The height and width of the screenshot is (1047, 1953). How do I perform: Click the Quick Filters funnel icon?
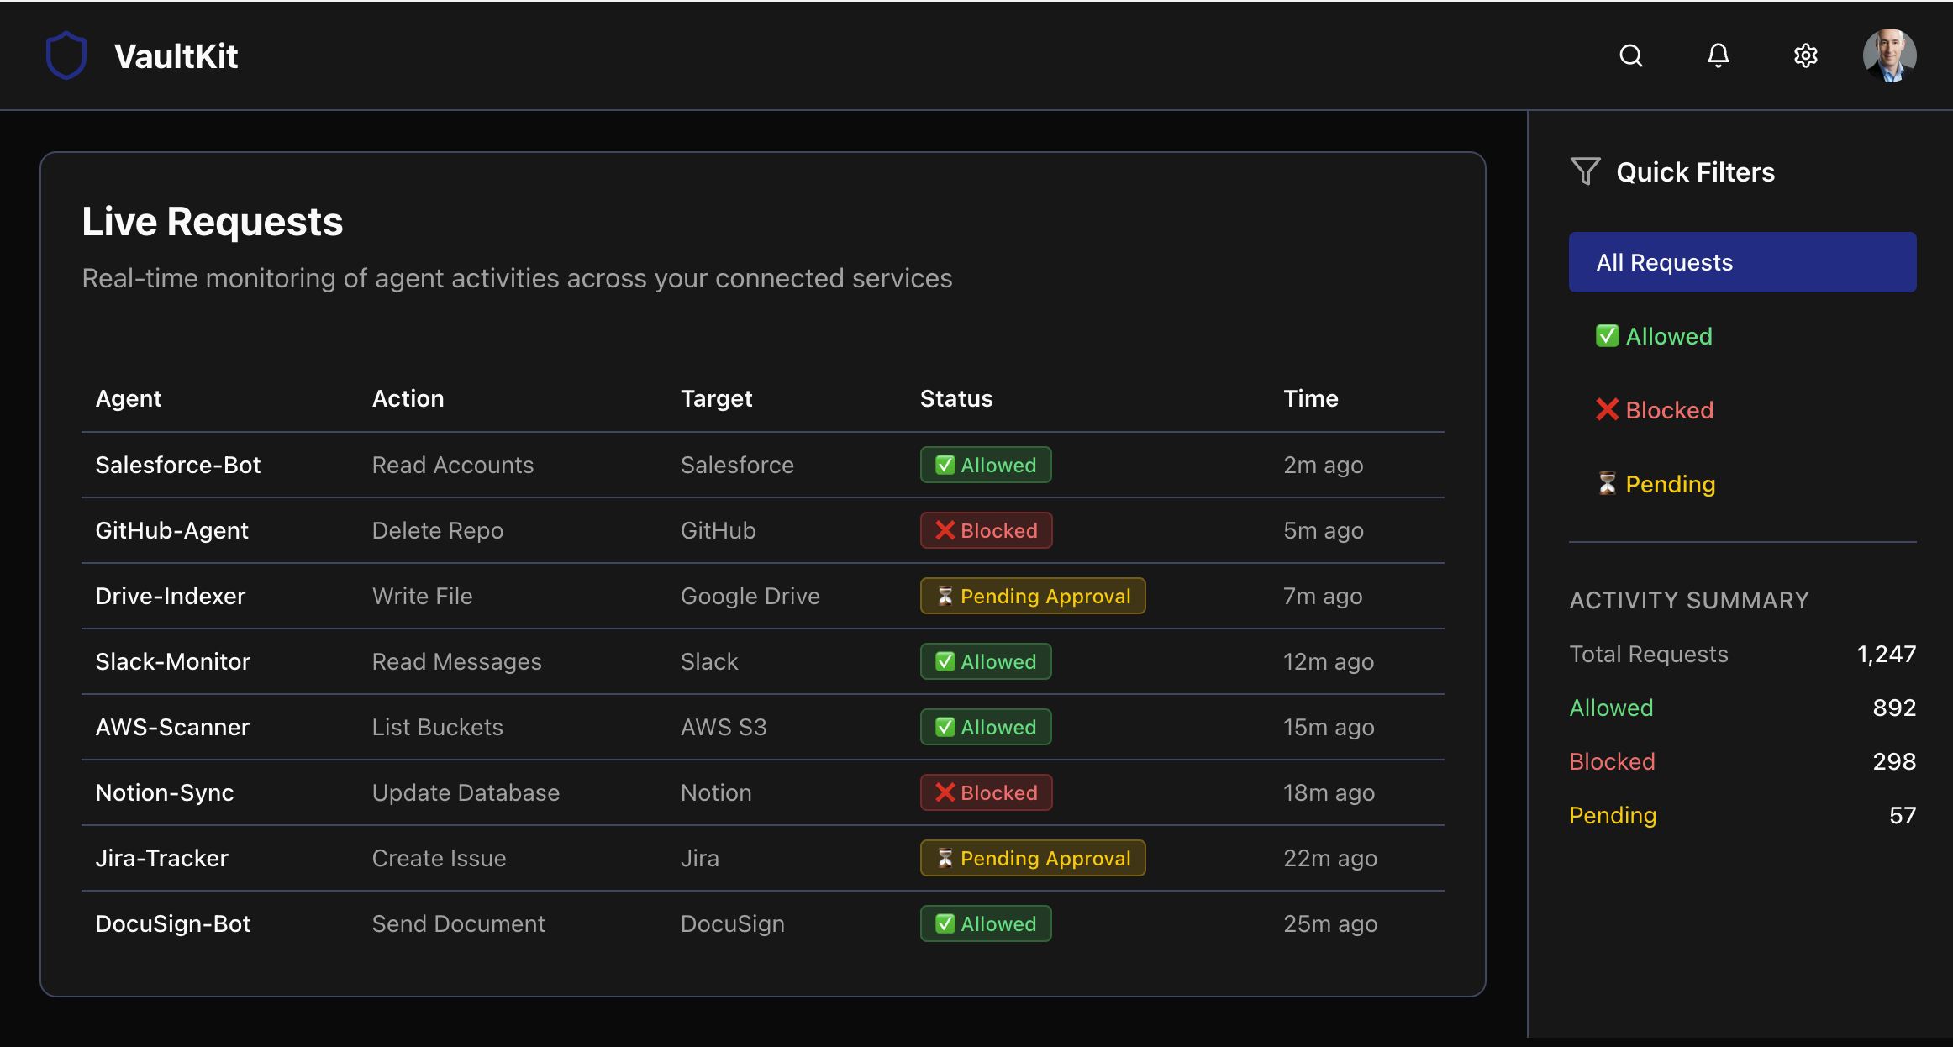(x=1585, y=171)
